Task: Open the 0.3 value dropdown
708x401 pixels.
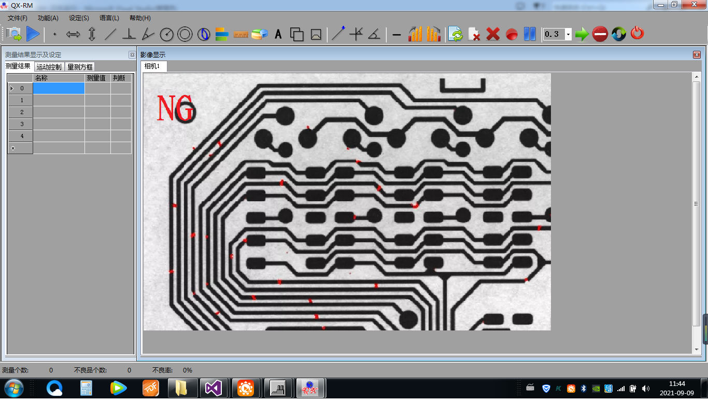Action: pos(568,34)
